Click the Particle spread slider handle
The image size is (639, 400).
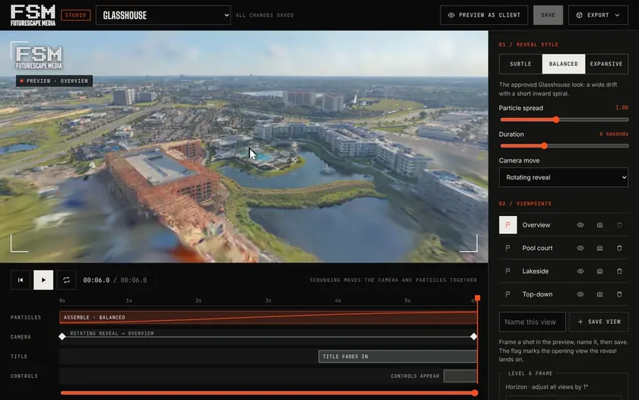[x=556, y=119]
